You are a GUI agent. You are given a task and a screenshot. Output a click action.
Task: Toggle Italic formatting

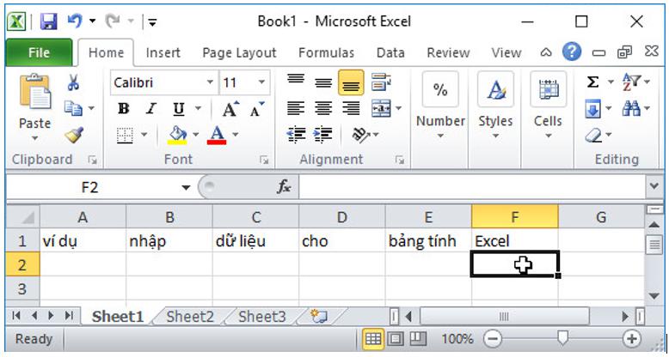tap(150, 109)
